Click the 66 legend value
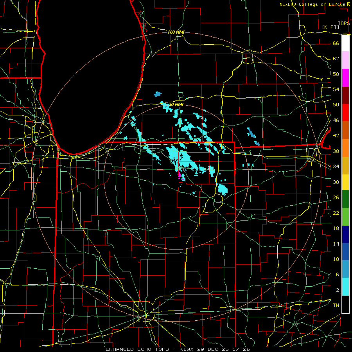The height and width of the screenshot is (352, 352). pos(336,43)
